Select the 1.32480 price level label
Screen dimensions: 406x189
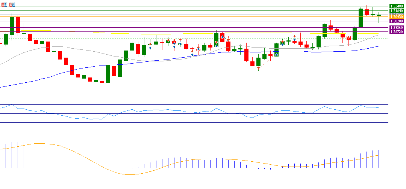tap(396, 6)
